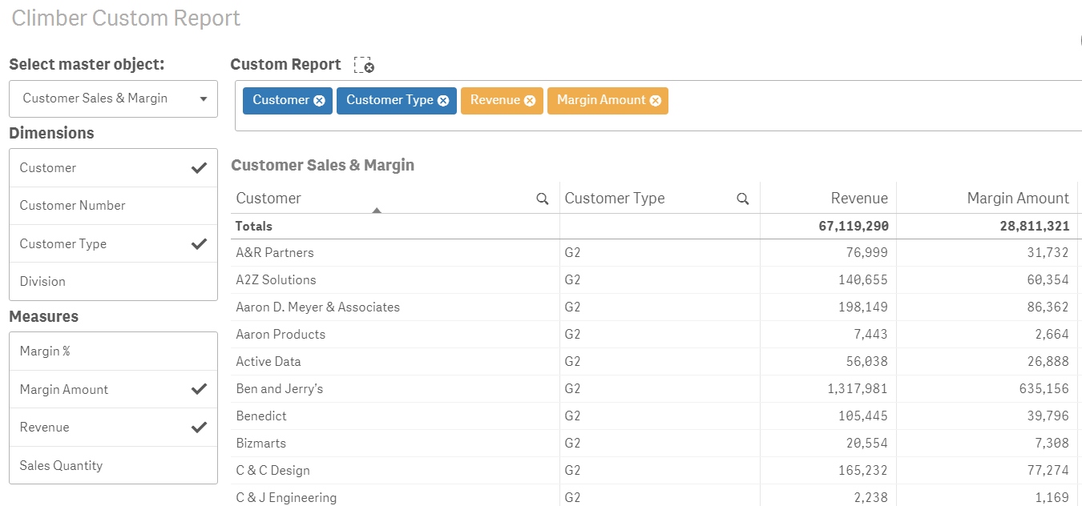1082x506 pixels.
Task: Toggle the Customer Type dimension
Action: point(113,244)
